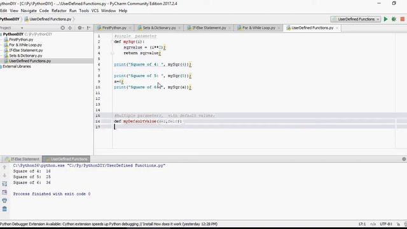Close the Sets & Dictionary.py tab

tap(179, 28)
